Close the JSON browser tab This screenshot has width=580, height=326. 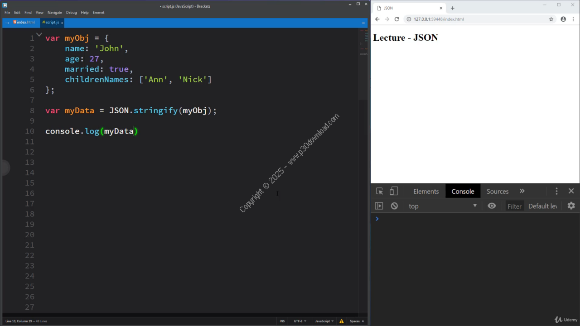(x=441, y=8)
